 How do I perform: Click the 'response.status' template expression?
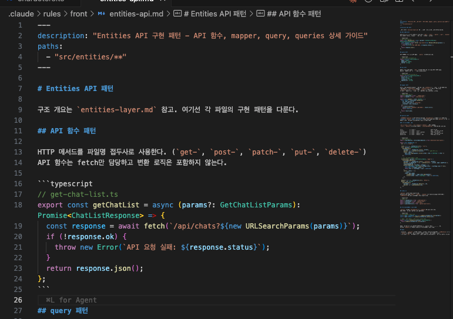point(221,247)
